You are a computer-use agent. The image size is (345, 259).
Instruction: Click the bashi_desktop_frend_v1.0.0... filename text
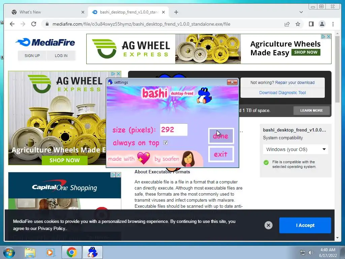294,130
